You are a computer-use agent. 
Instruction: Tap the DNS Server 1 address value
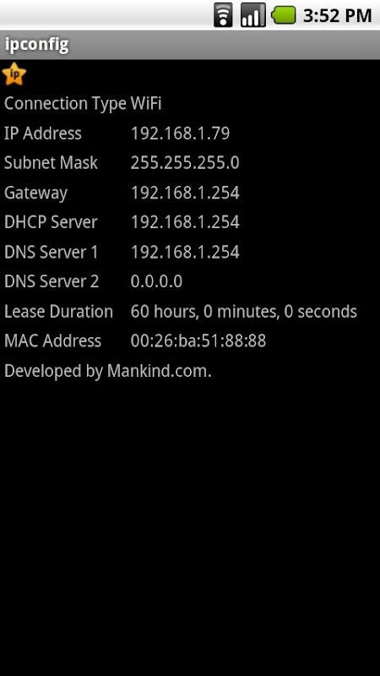pyautogui.click(x=185, y=252)
